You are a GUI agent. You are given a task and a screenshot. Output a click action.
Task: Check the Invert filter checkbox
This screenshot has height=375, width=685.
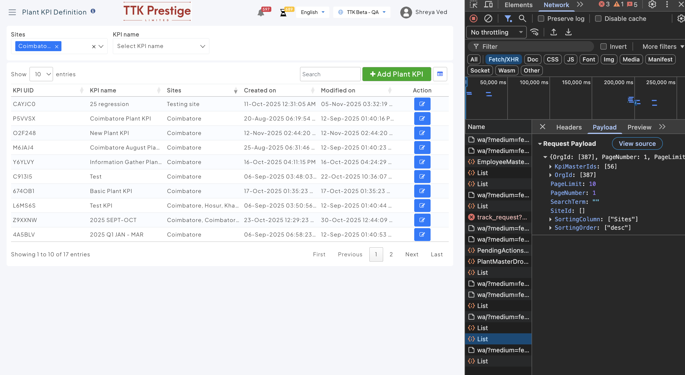(x=604, y=46)
